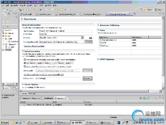Start the server in debug mode icon
This screenshot has height=125, width=166.
[x=141, y=98]
